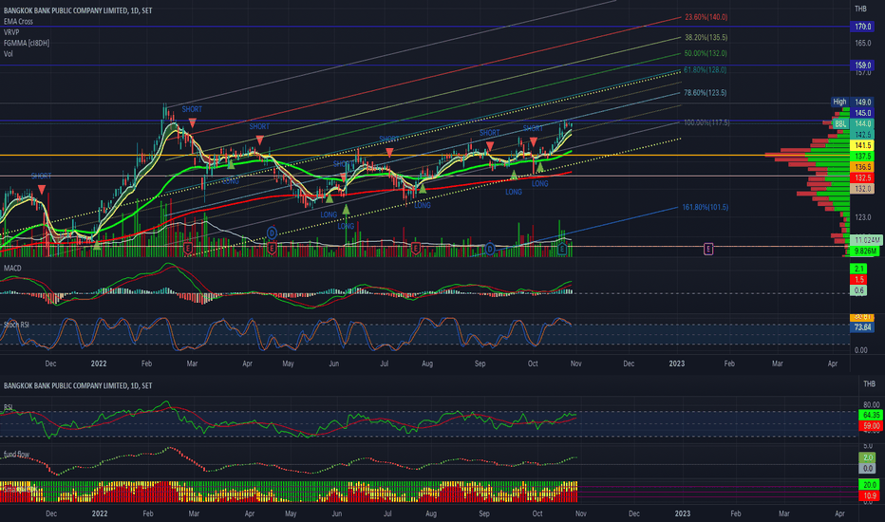Screen dimensions: 885x522
Task: Click the 38.20%(135.5) Fibonacci level label
Action: click(706, 37)
